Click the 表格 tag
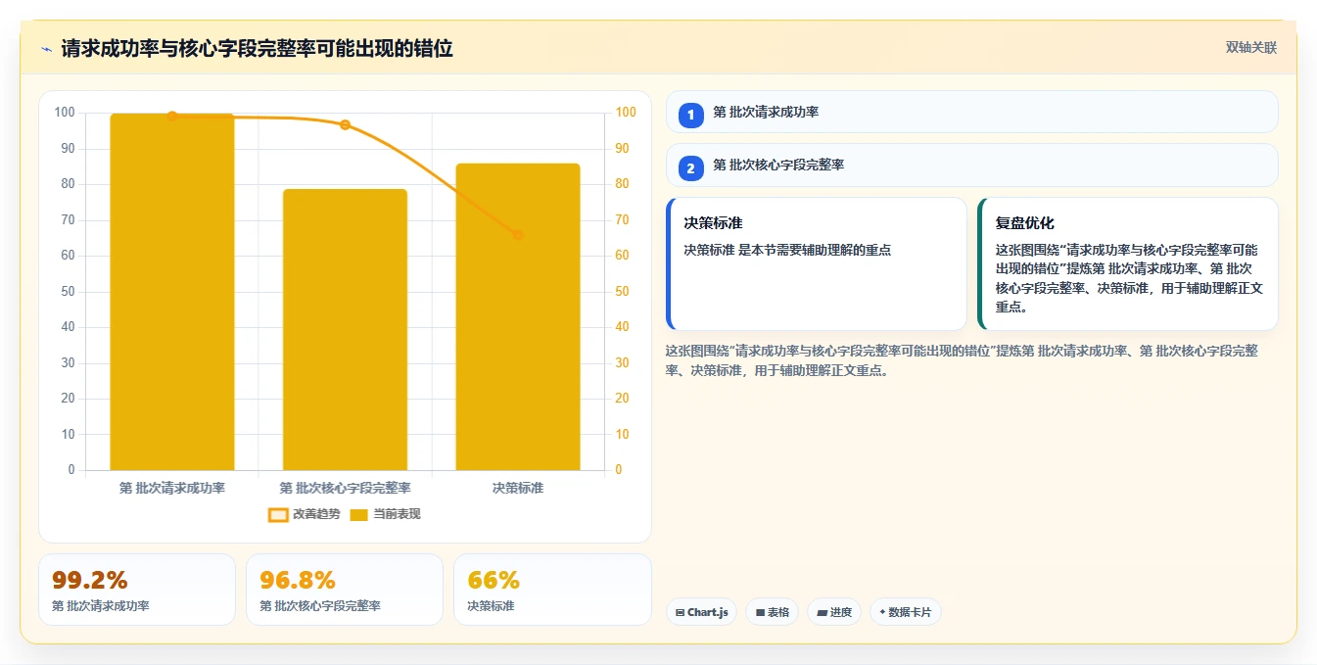The height and width of the screenshot is (665, 1317). tap(772, 612)
